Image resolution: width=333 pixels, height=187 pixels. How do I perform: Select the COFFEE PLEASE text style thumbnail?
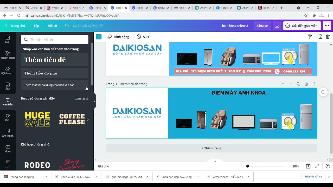point(72,119)
